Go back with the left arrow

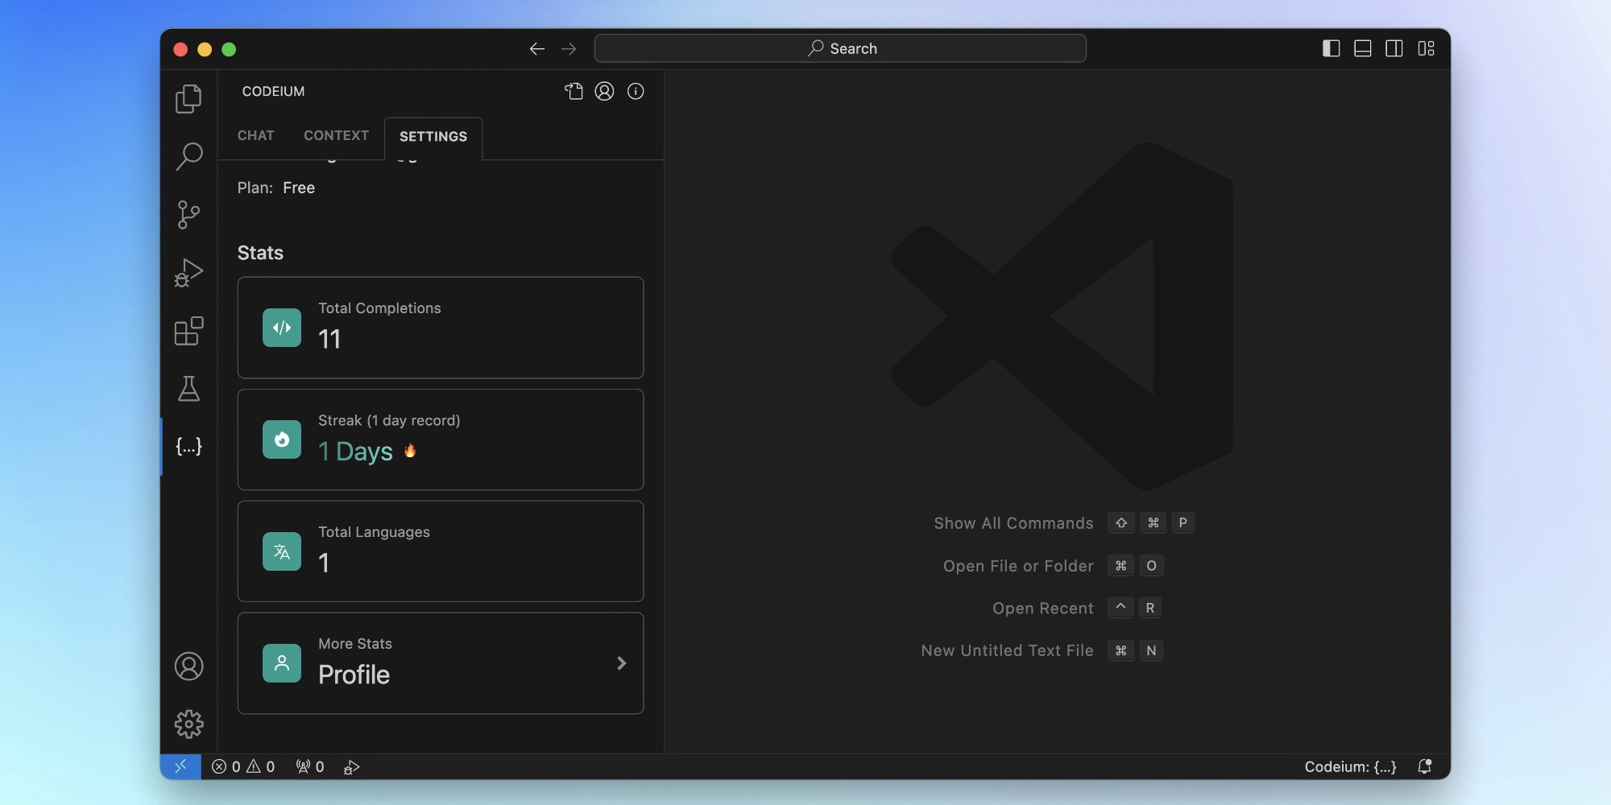point(537,49)
